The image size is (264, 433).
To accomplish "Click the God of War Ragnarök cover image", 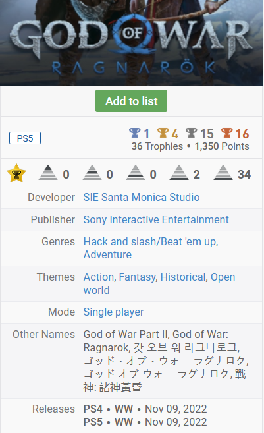I will coord(132,43).
